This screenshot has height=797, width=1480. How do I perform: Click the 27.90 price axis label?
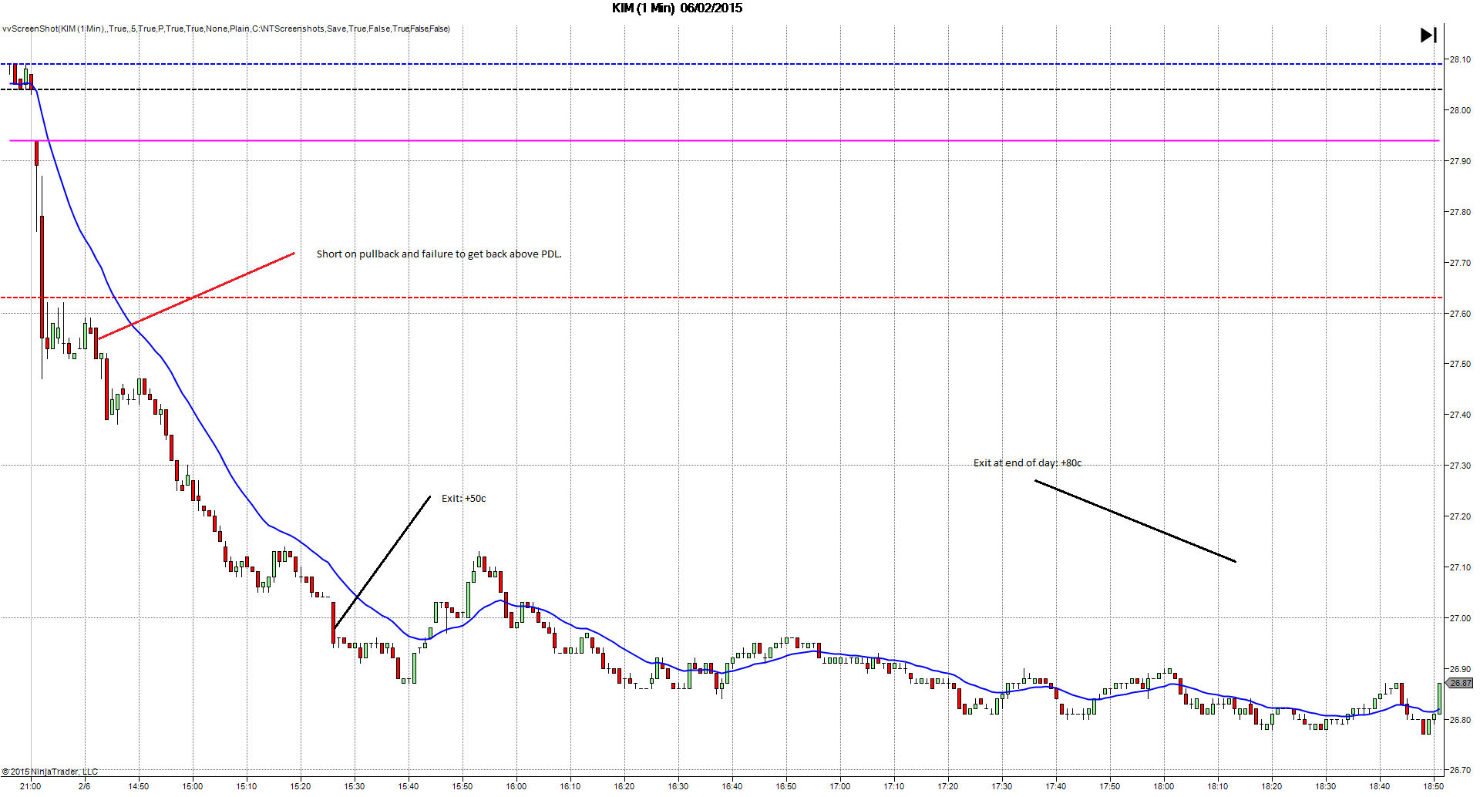coord(1460,161)
